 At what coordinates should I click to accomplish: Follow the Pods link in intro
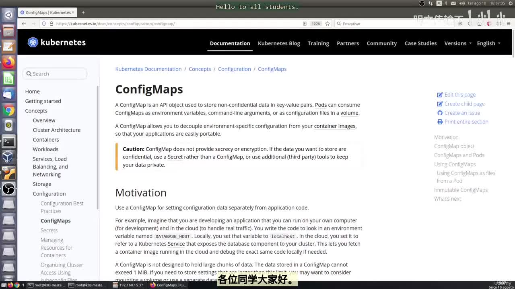[x=321, y=105]
